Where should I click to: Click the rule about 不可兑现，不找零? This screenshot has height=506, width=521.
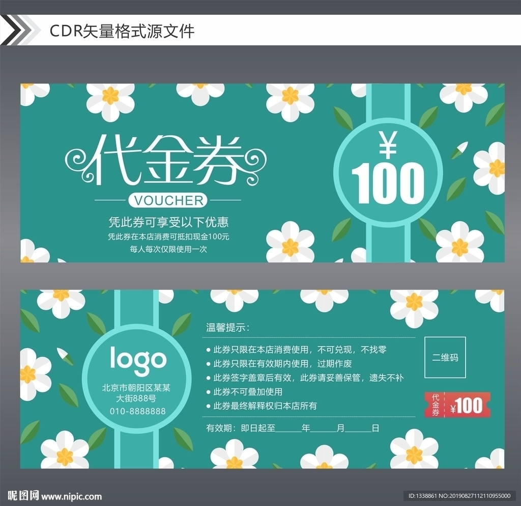pos(297,350)
